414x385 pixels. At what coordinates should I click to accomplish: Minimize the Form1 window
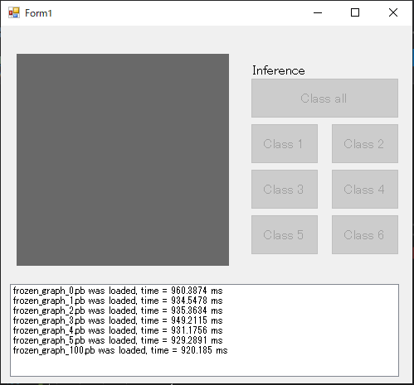coord(318,12)
